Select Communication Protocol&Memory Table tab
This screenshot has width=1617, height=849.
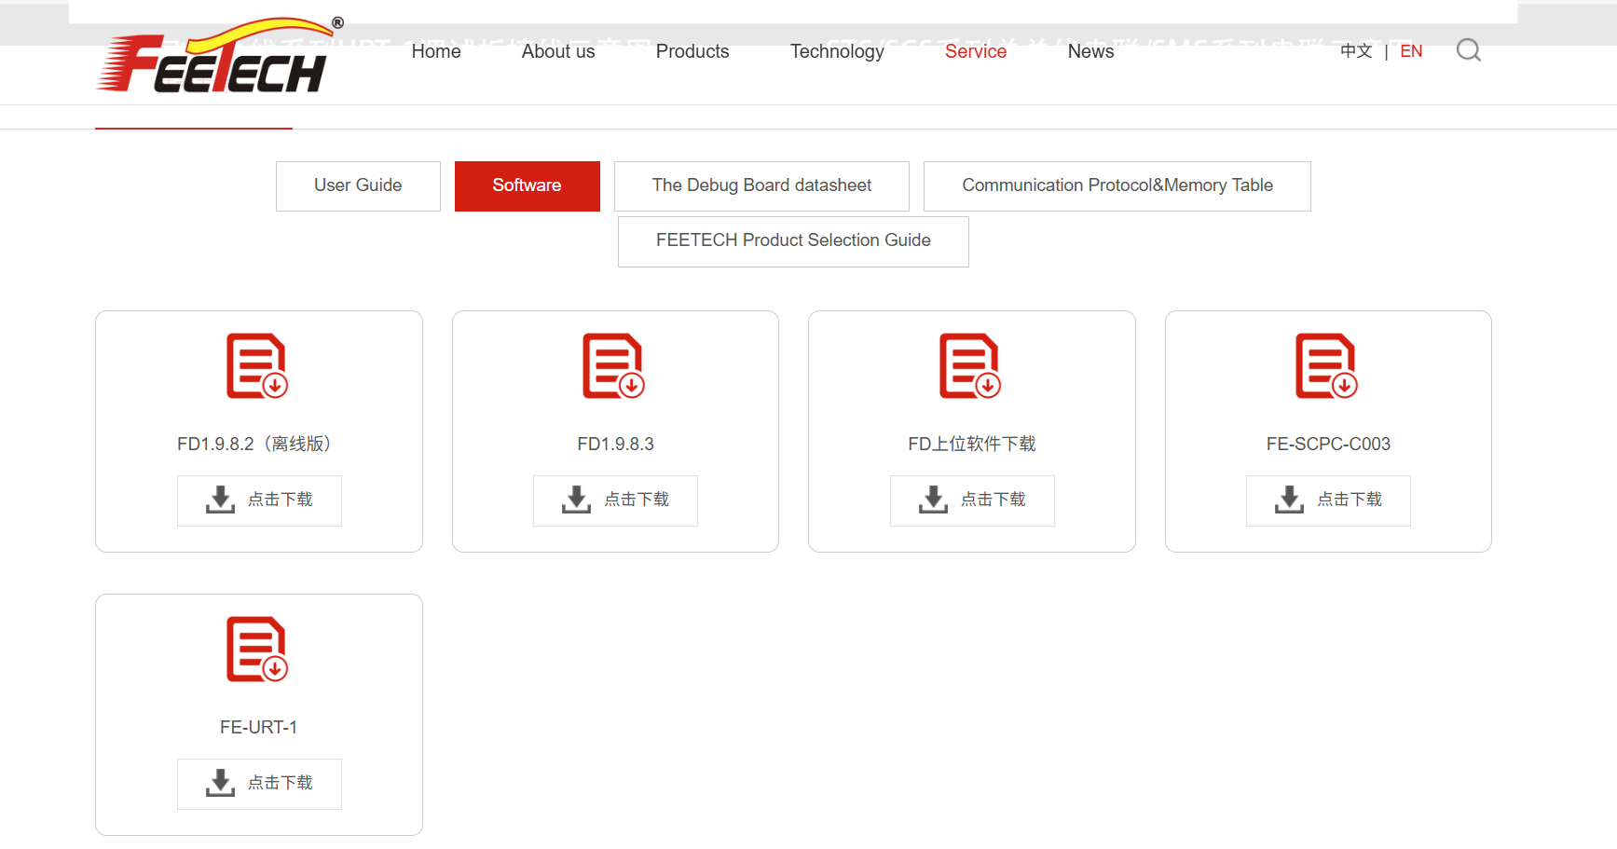[x=1117, y=185]
